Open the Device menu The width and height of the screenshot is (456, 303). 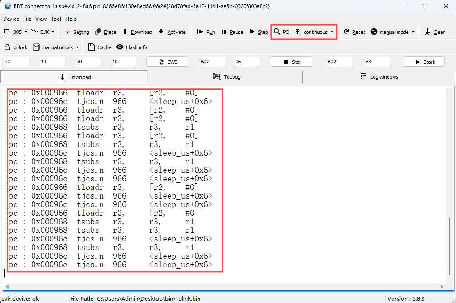11,19
